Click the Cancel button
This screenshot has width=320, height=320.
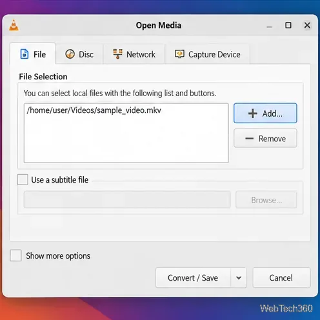click(281, 277)
